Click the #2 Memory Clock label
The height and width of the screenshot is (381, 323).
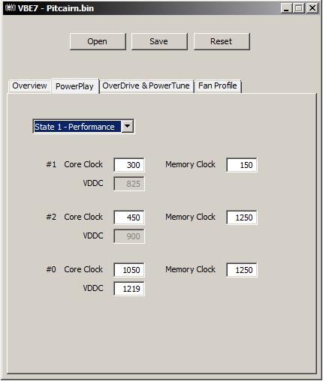click(190, 217)
